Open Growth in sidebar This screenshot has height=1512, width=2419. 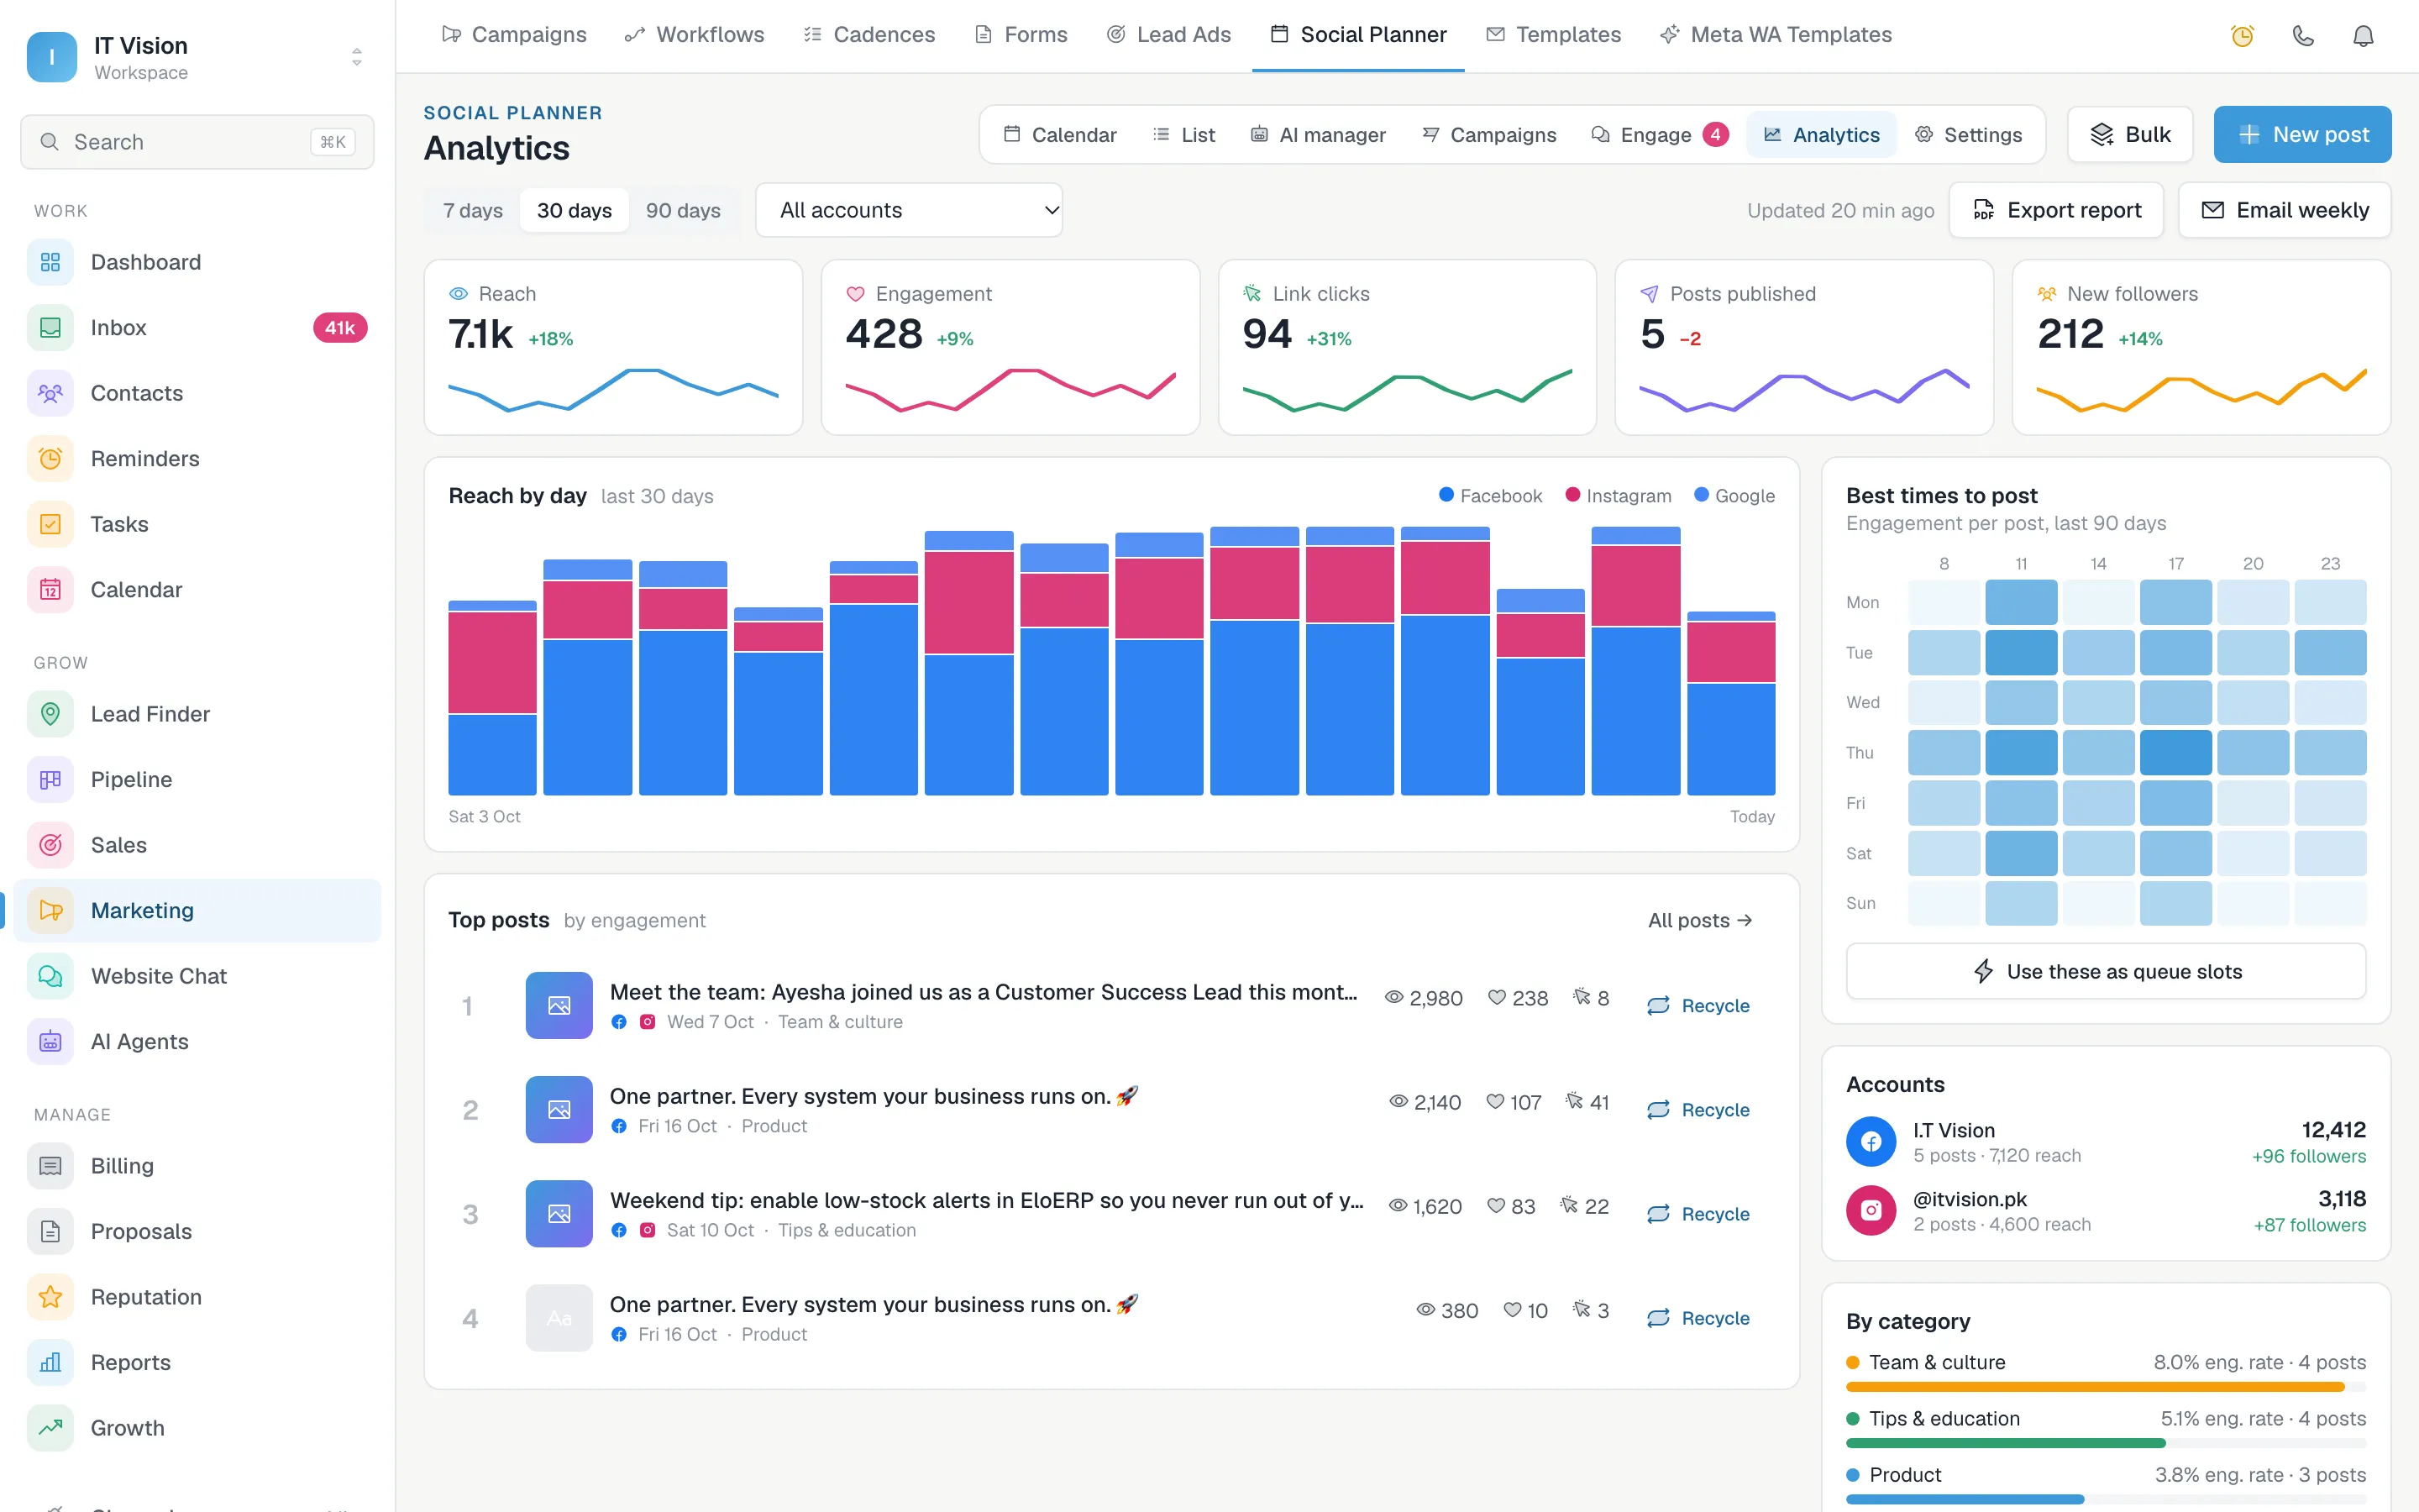click(x=197, y=1428)
